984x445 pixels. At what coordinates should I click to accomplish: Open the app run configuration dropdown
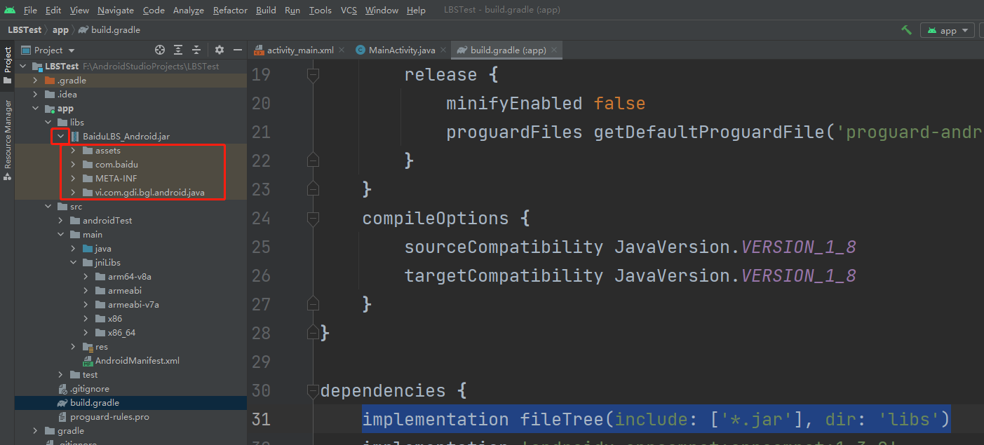coord(948,30)
